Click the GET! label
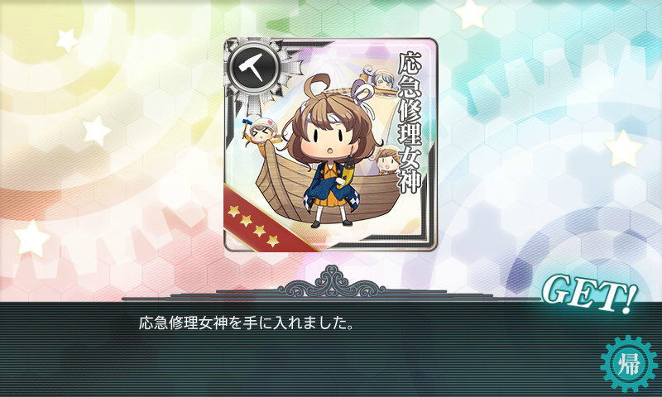Screen dimensions: 662x397 [589, 294]
